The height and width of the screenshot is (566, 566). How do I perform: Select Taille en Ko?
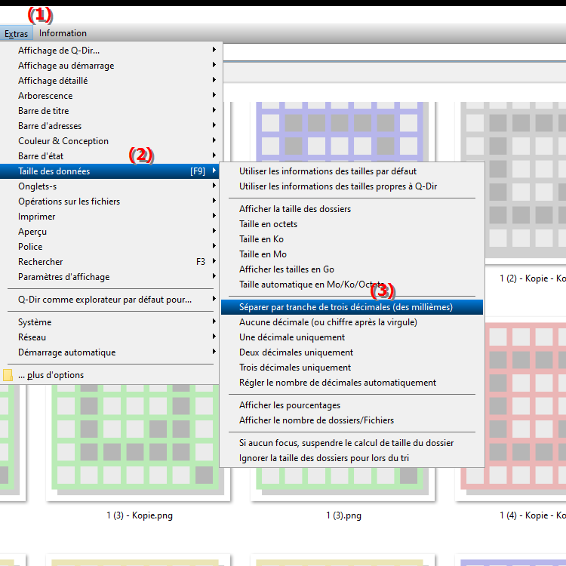pyautogui.click(x=352, y=239)
